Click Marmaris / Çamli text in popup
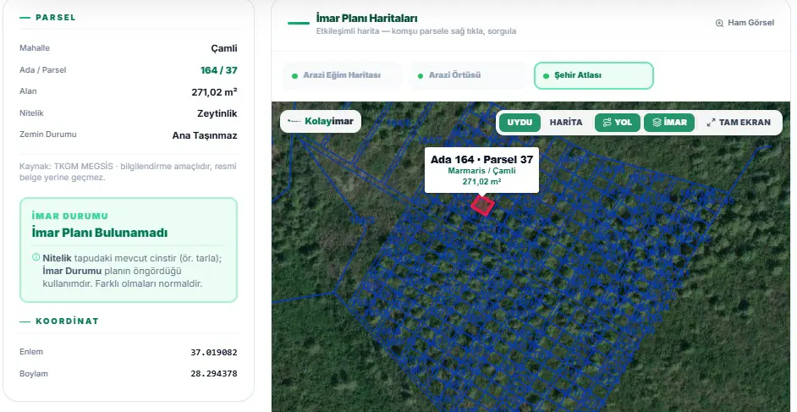Viewport: 797px width, 412px height. [481, 171]
